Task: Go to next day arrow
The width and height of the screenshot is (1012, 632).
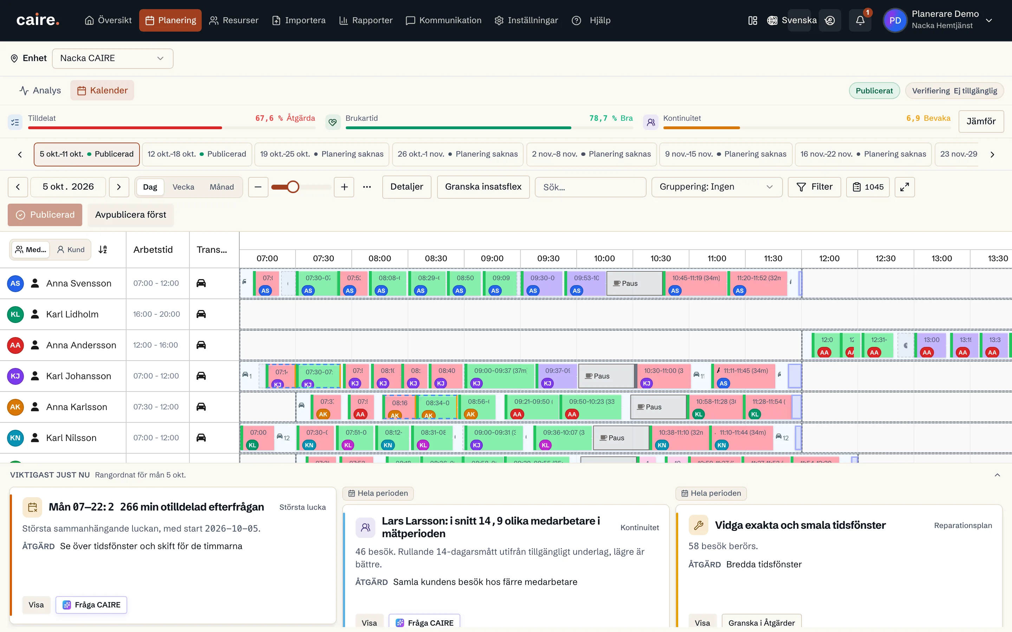Action: pos(119,187)
